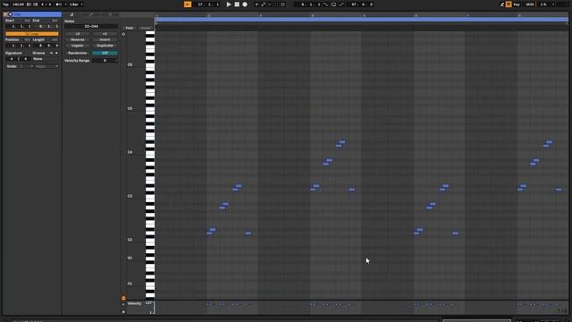Click the blue loop brace in ruler

(x=362, y=20)
